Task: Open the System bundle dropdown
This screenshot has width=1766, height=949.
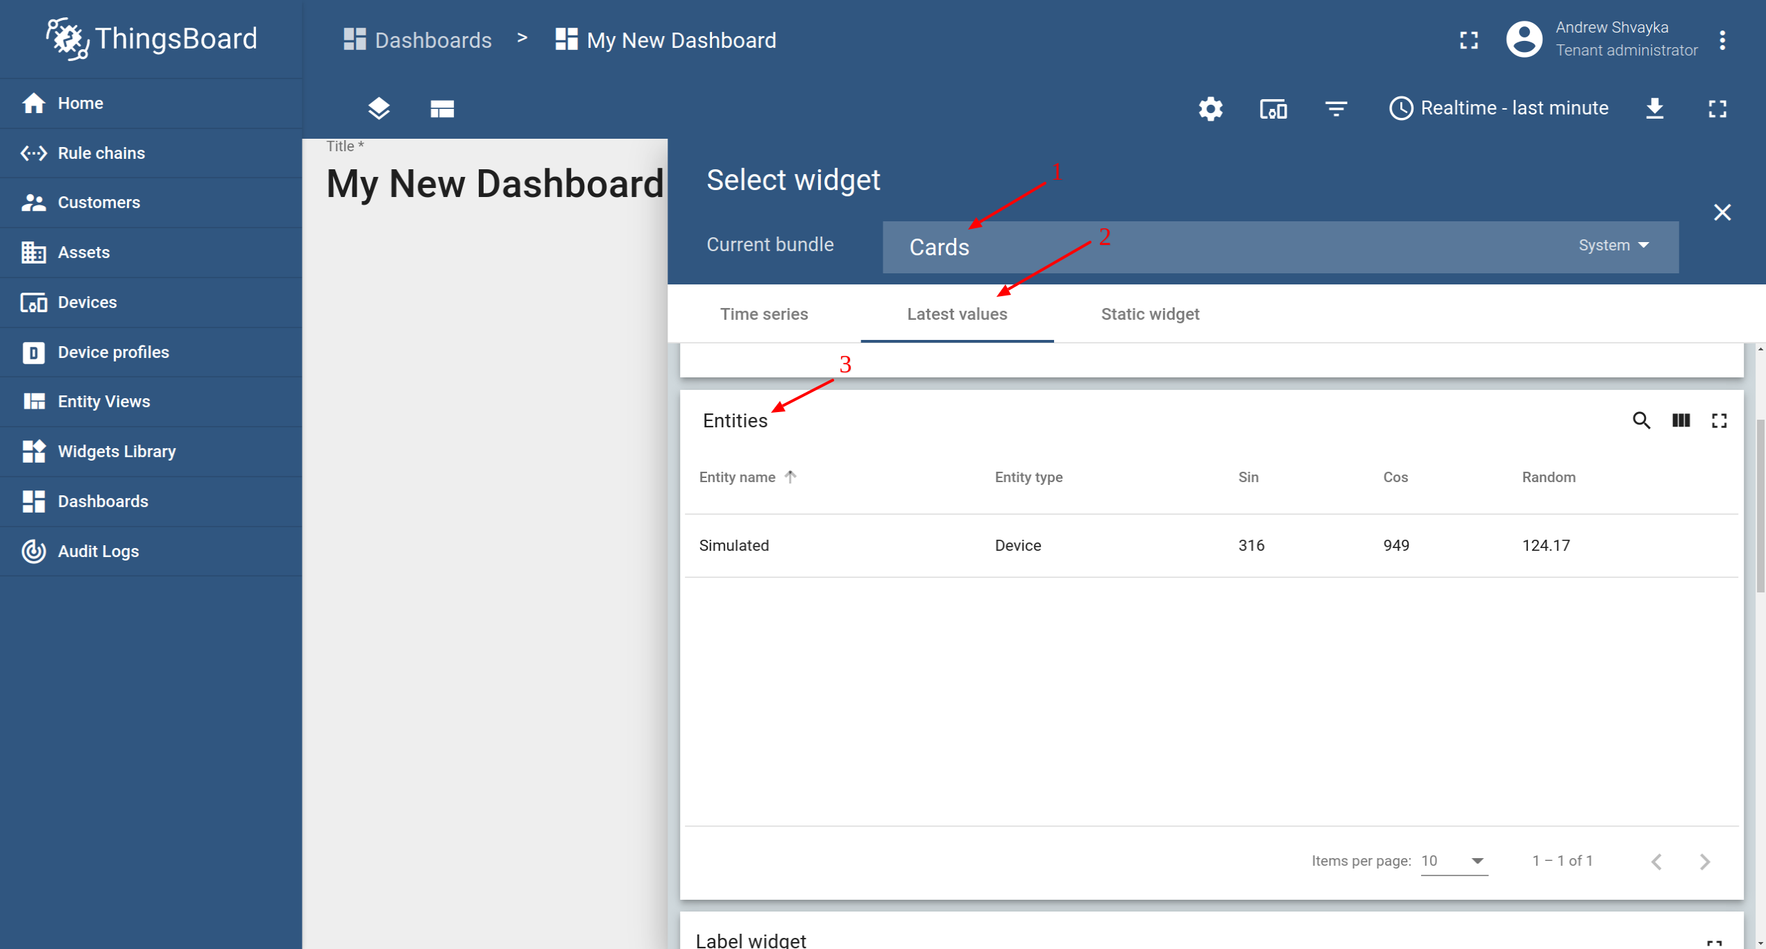Action: tap(1613, 246)
